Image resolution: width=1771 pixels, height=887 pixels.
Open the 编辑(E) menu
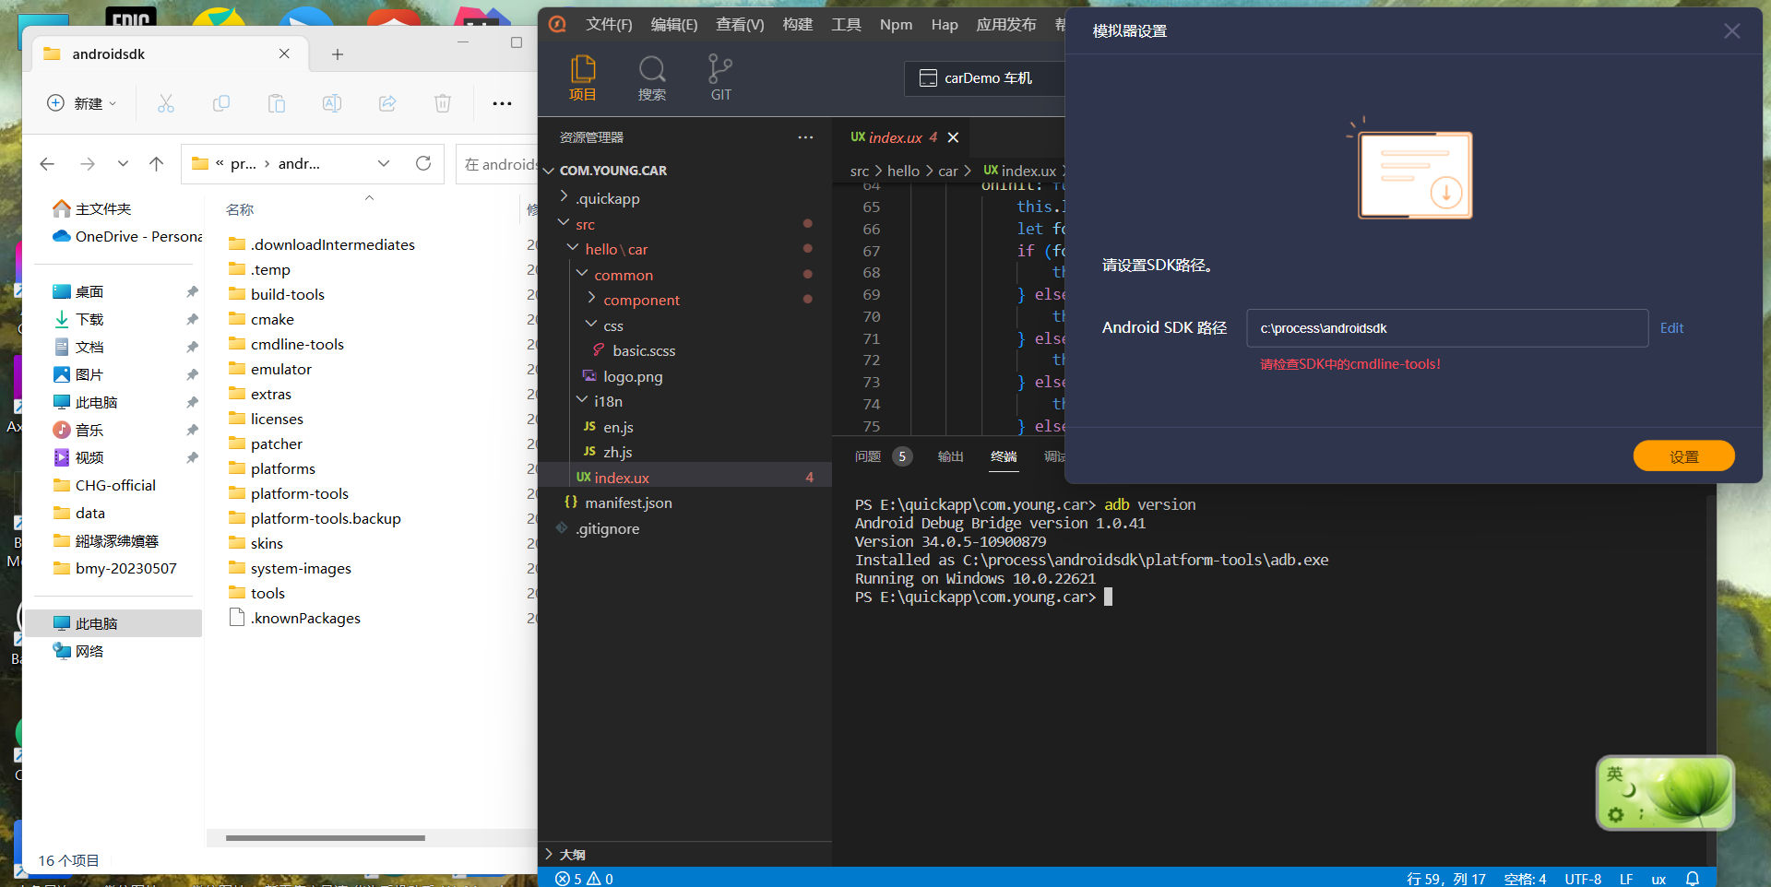pyautogui.click(x=674, y=25)
